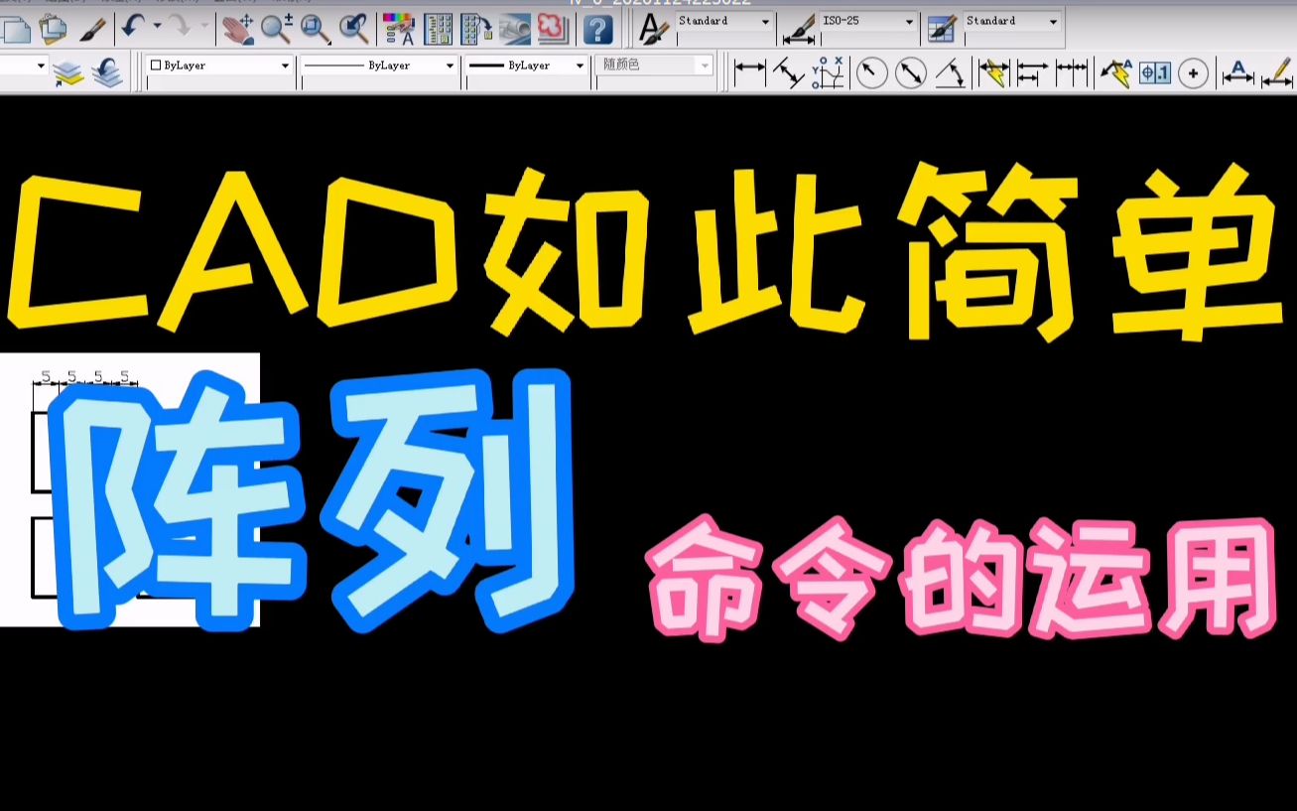Select the Dimension Text Edit tool

tap(1237, 72)
